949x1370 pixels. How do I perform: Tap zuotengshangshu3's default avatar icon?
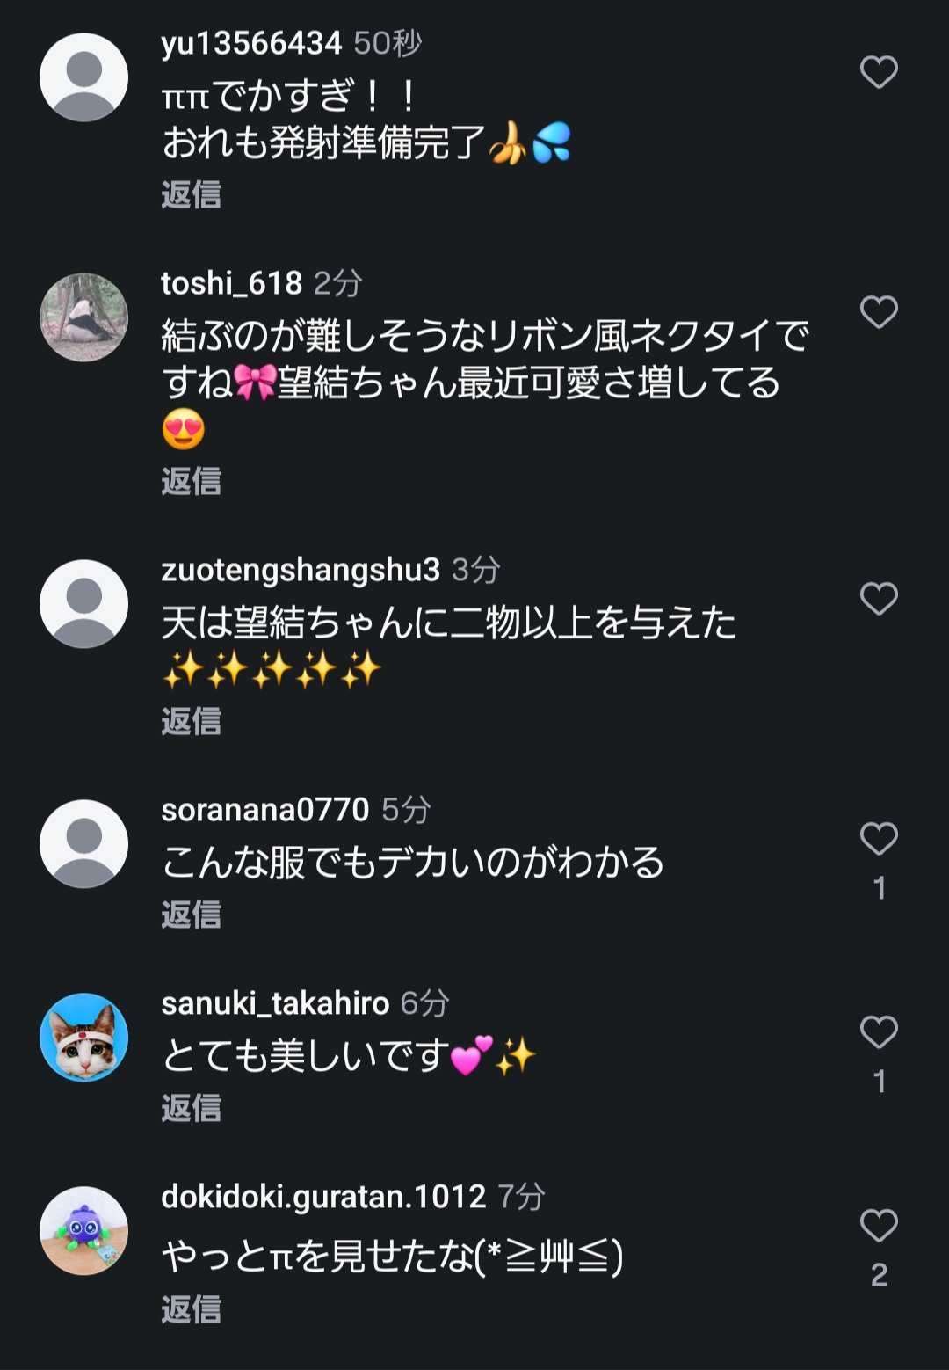click(x=84, y=604)
